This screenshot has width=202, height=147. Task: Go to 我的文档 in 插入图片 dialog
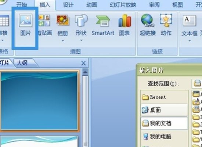164,123
